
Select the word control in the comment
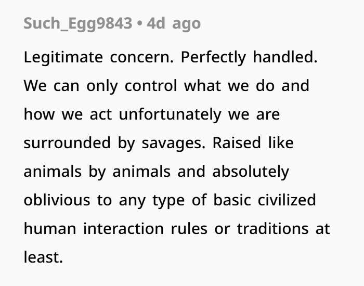click(x=151, y=86)
